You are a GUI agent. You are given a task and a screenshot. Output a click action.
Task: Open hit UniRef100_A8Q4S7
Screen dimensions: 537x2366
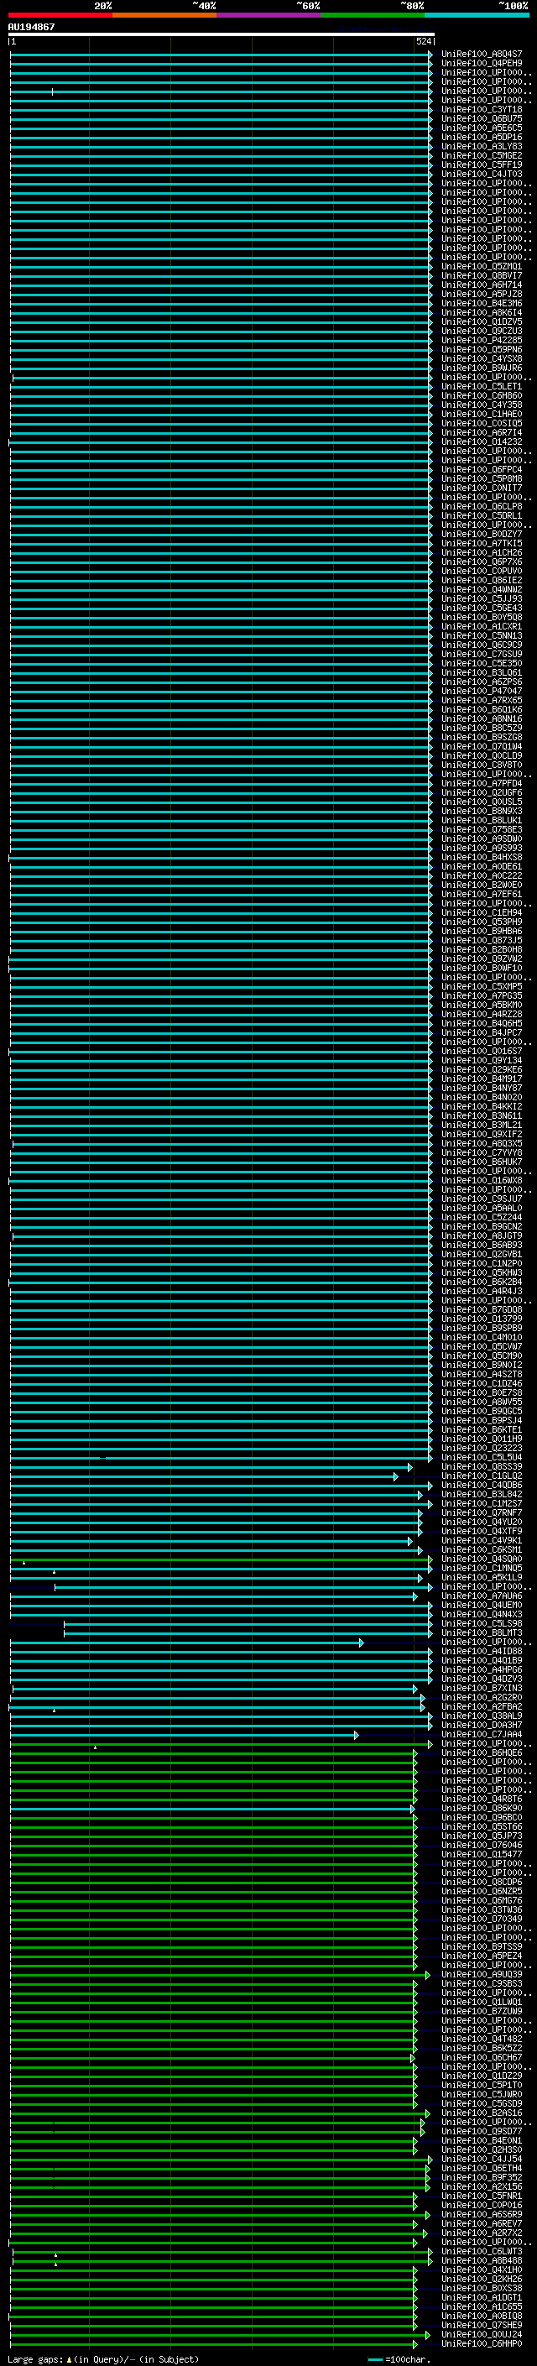[482, 55]
